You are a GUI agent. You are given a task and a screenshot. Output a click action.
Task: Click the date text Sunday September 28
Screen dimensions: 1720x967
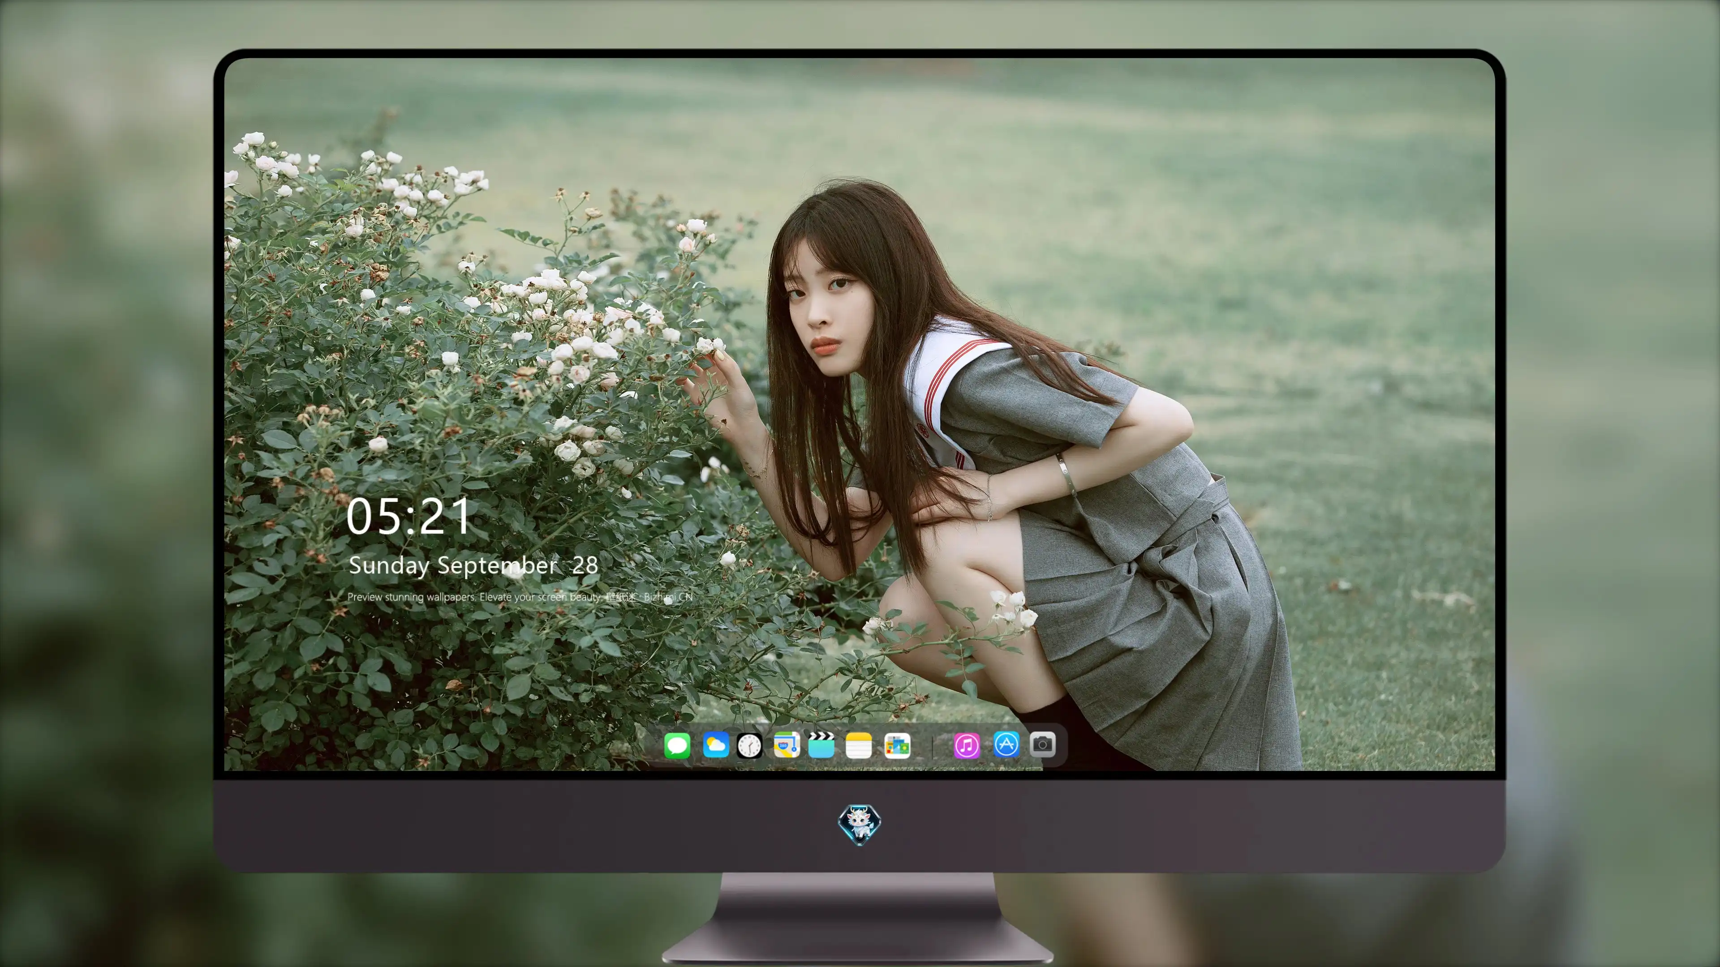(473, 565)
